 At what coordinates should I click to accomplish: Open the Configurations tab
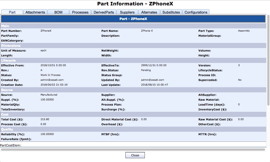coord(196,12)
